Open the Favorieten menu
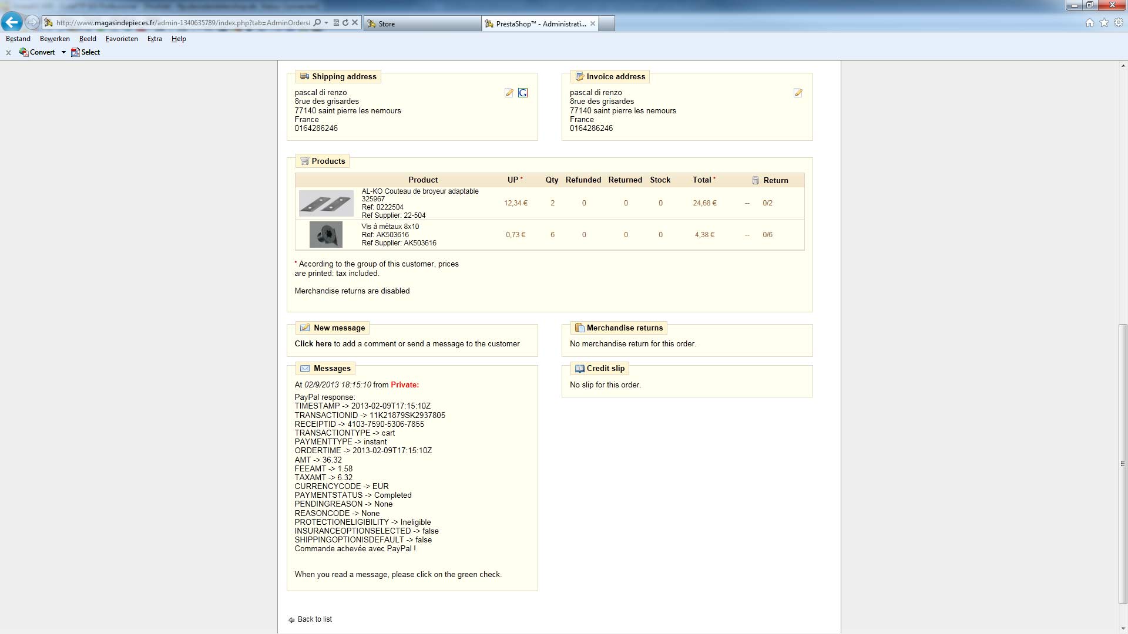 122,39
